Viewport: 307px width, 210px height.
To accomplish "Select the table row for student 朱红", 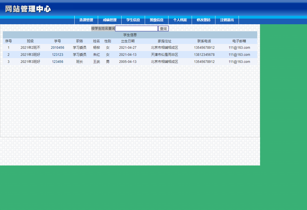I will [96, 55].
